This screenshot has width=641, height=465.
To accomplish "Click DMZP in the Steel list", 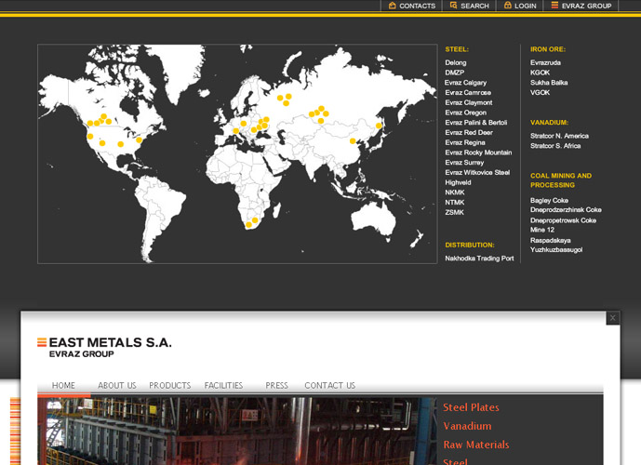I will (x=455, y=73).
